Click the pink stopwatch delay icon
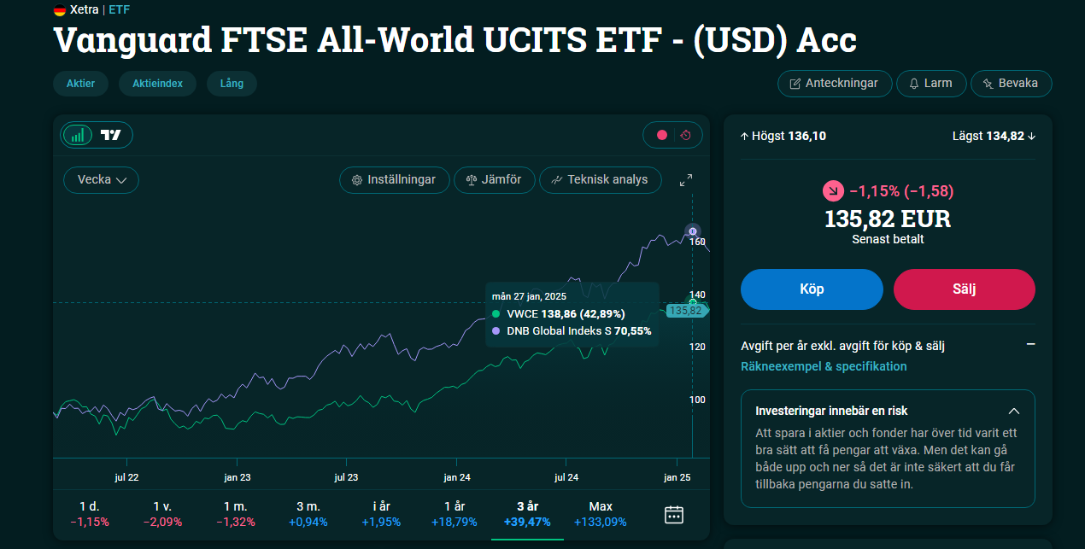The height and width of the screenshot is (549, 1085). (686, 135)
